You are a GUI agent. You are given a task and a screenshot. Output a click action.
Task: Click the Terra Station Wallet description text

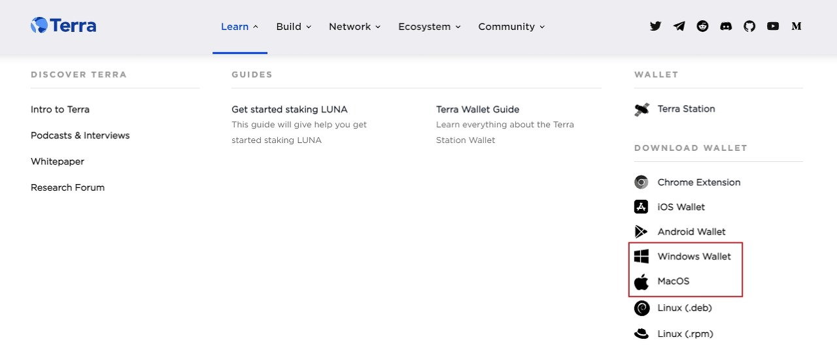(x=505, y=133)
